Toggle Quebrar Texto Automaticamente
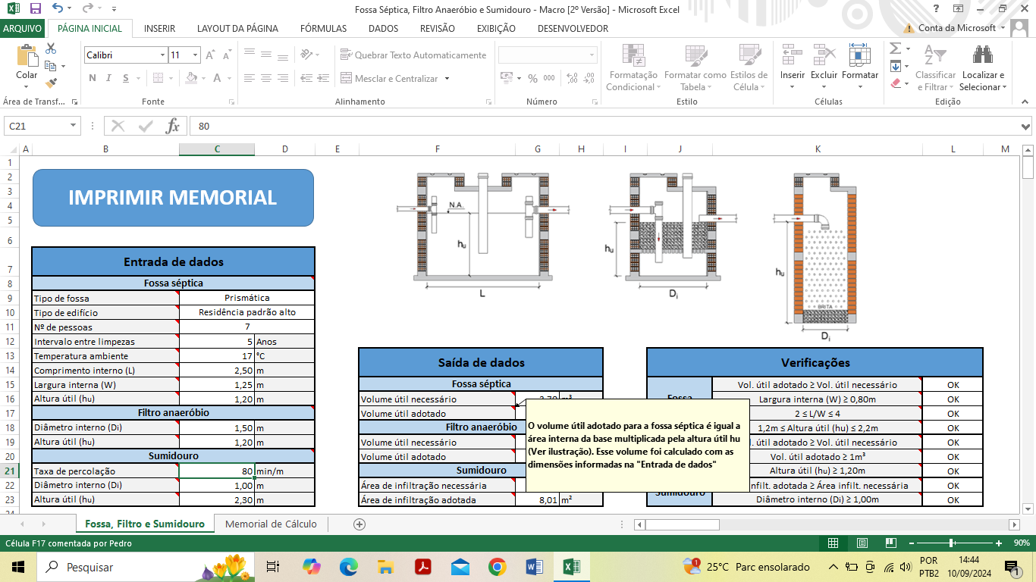1036x582 pixels. click(x=413, y=55)
